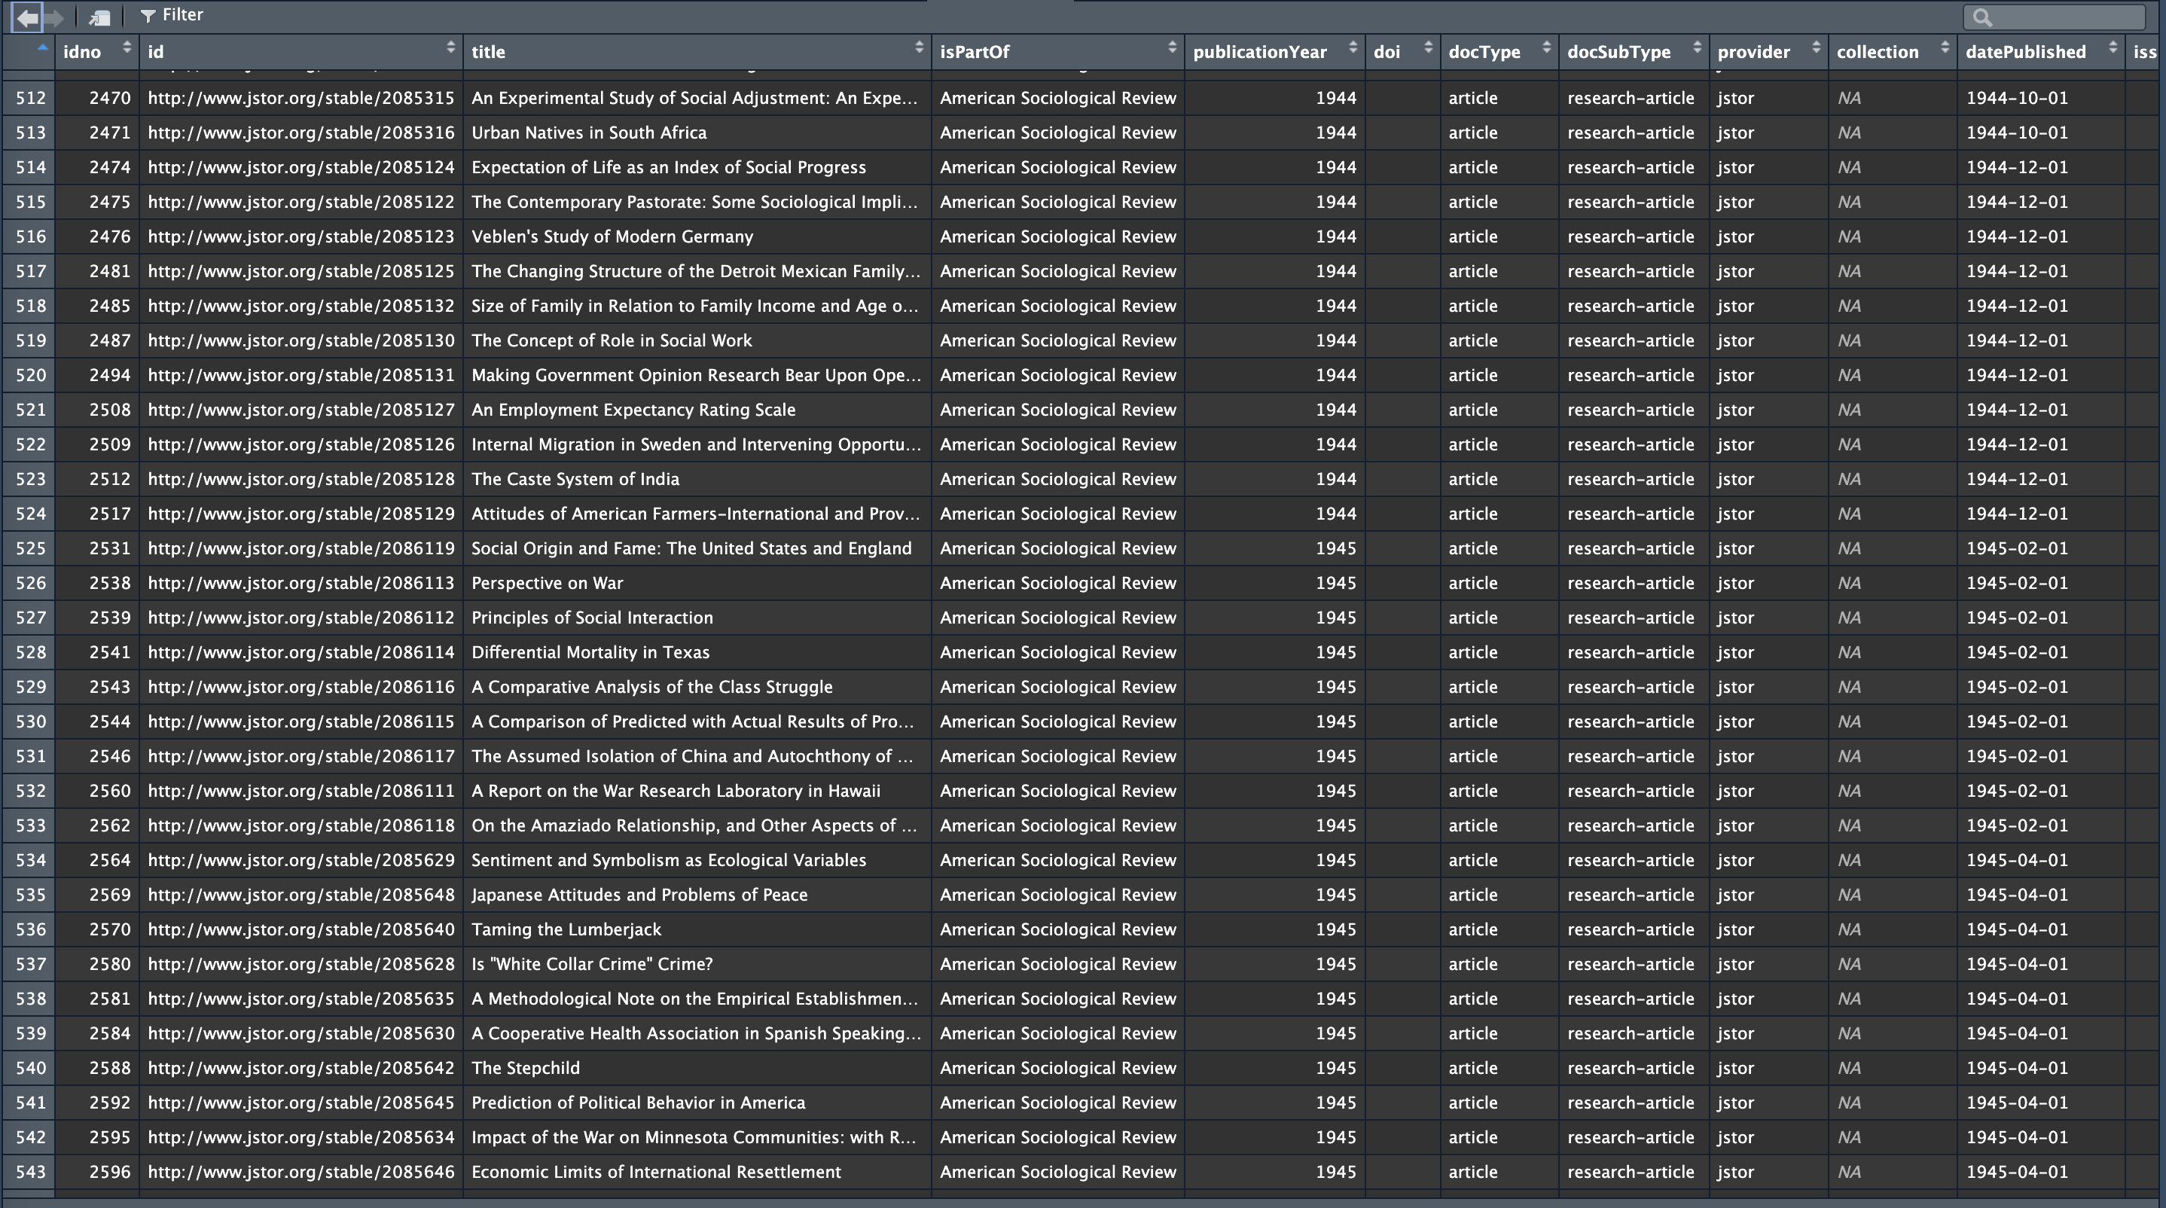Image resolution: width=2166 pixels, height=1208 pixels.
Task: Click jstor URL for Taming the Lumberjack
Action: click(300, 930)
